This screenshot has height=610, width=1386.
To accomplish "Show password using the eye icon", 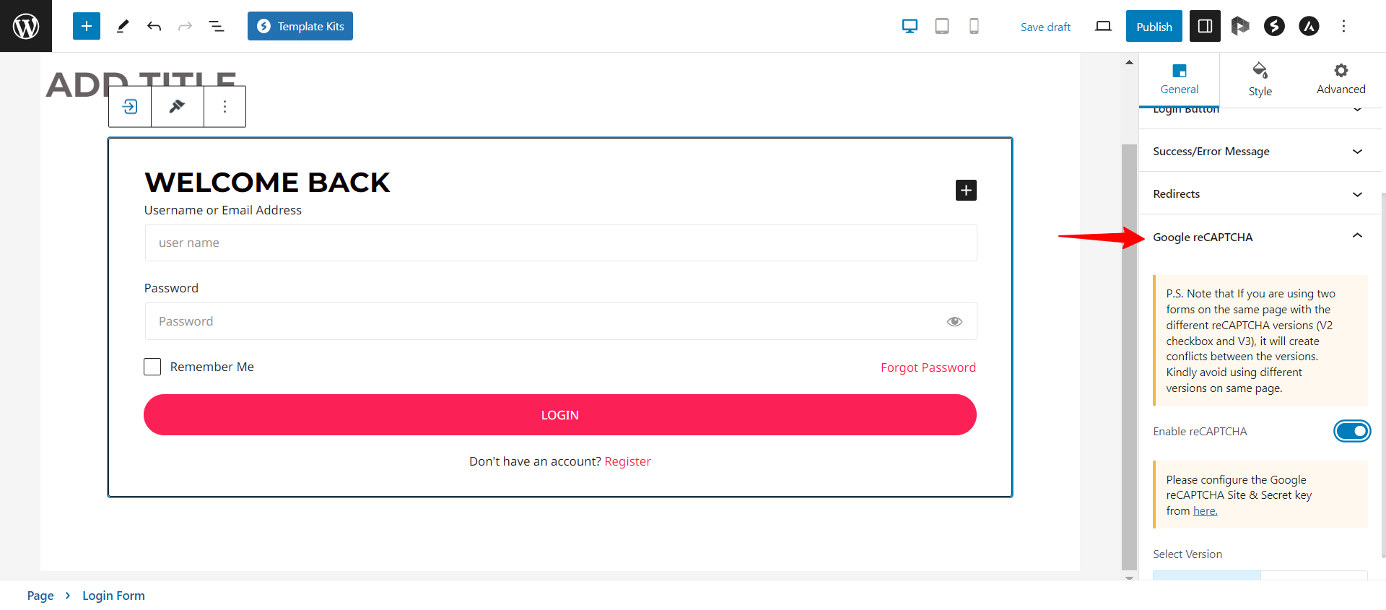I will 954,321.
